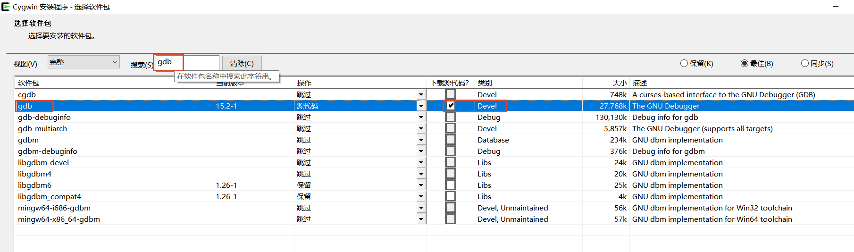Open action dropdown for cgdb
The height and width of the screenshot is (252, 854).
tap(421, 94)
